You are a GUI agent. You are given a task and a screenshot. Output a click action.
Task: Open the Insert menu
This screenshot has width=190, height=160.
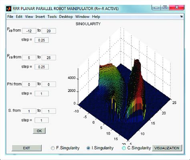pos(40,16)
